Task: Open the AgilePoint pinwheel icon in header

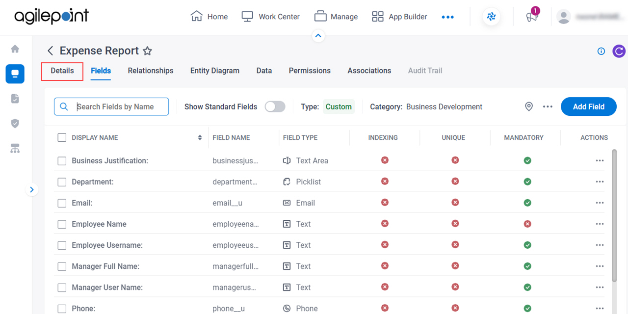Action: tap(491, 17)
